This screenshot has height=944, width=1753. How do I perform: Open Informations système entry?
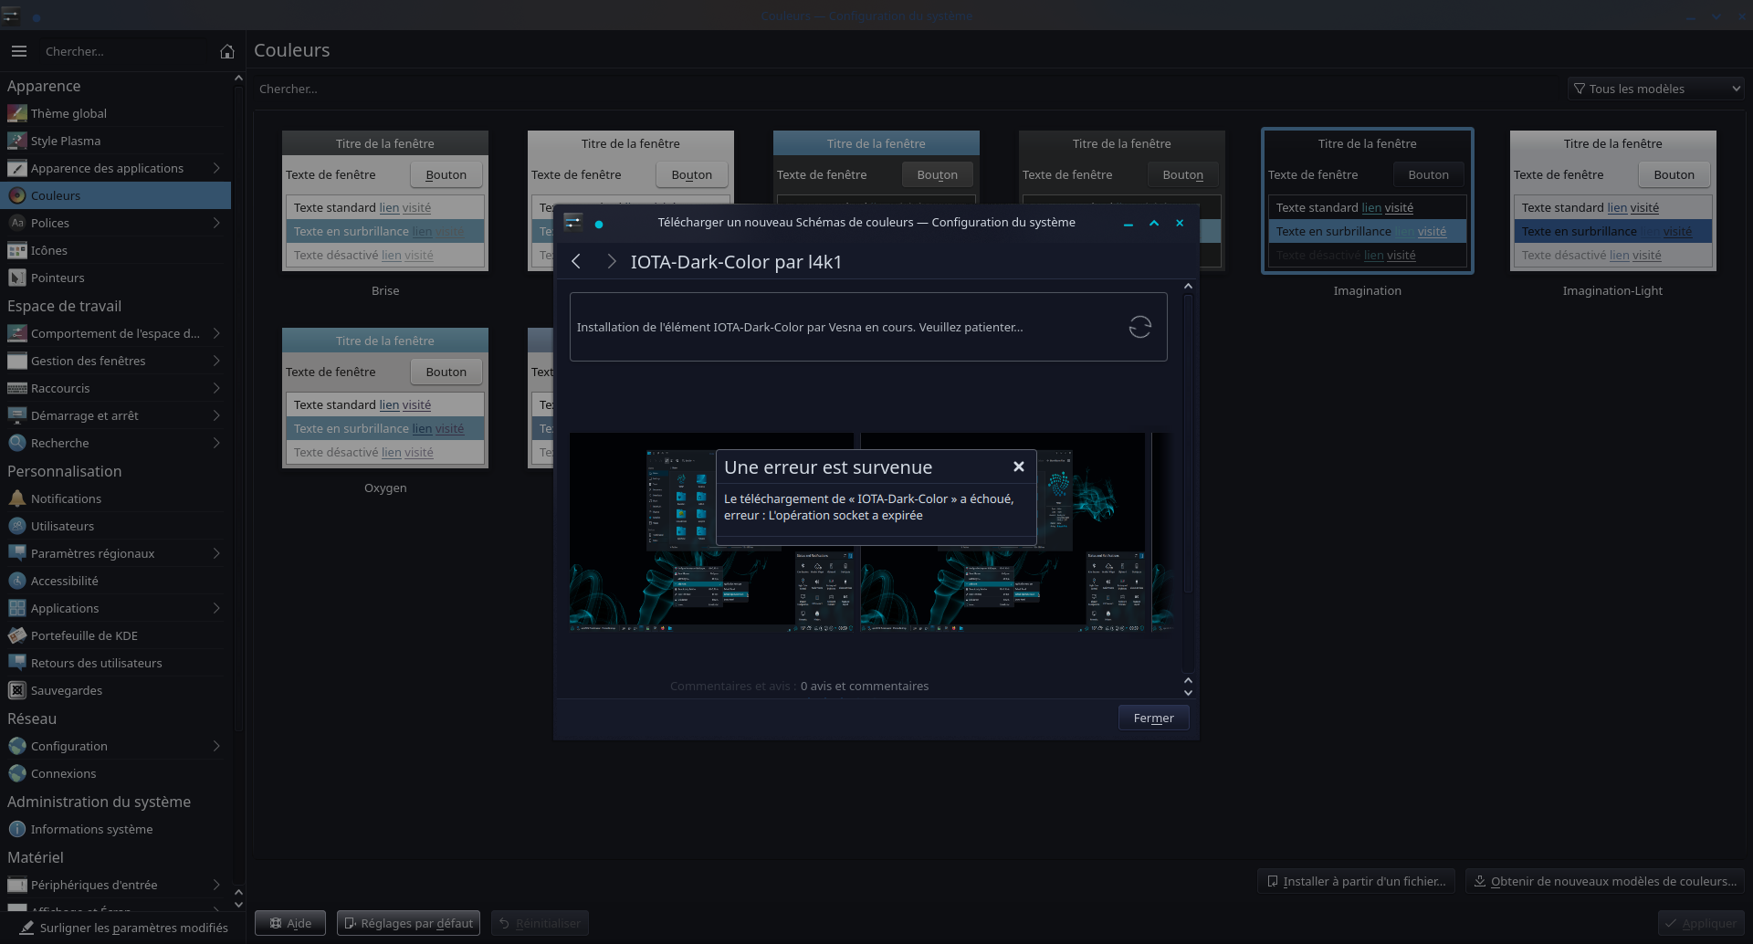pos(91,829)
